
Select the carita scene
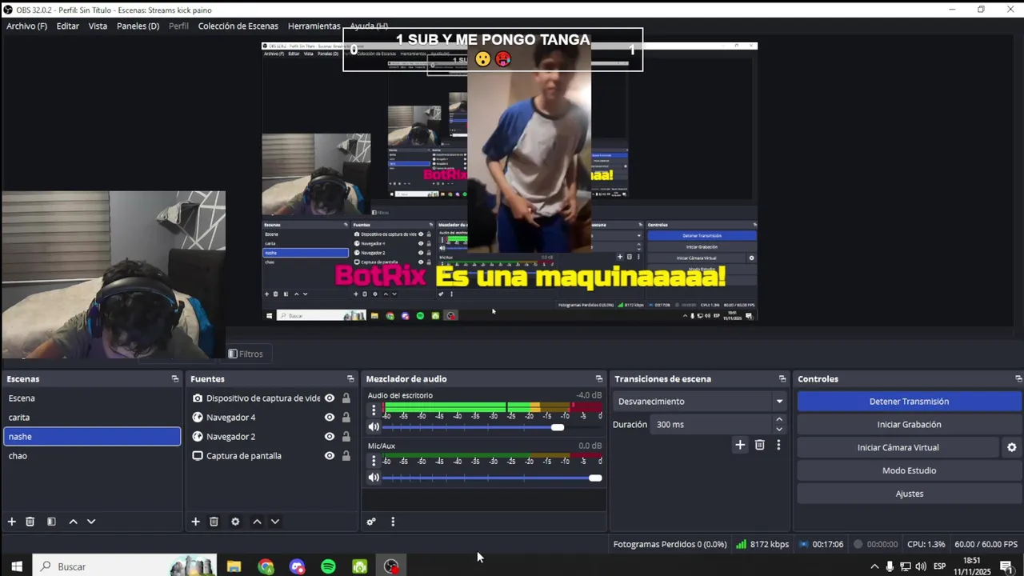tap(92, 418)
